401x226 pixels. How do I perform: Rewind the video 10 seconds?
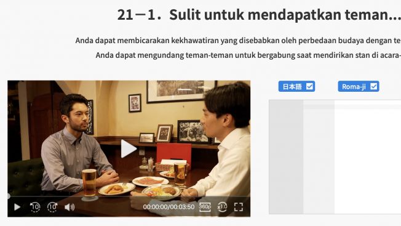(35, 207)
